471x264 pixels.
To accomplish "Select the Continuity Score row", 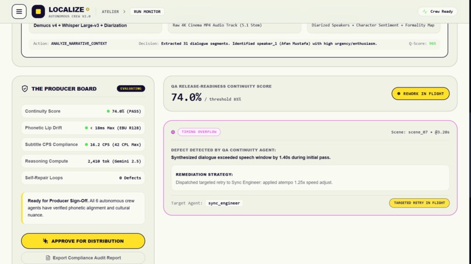I will 83,111.
